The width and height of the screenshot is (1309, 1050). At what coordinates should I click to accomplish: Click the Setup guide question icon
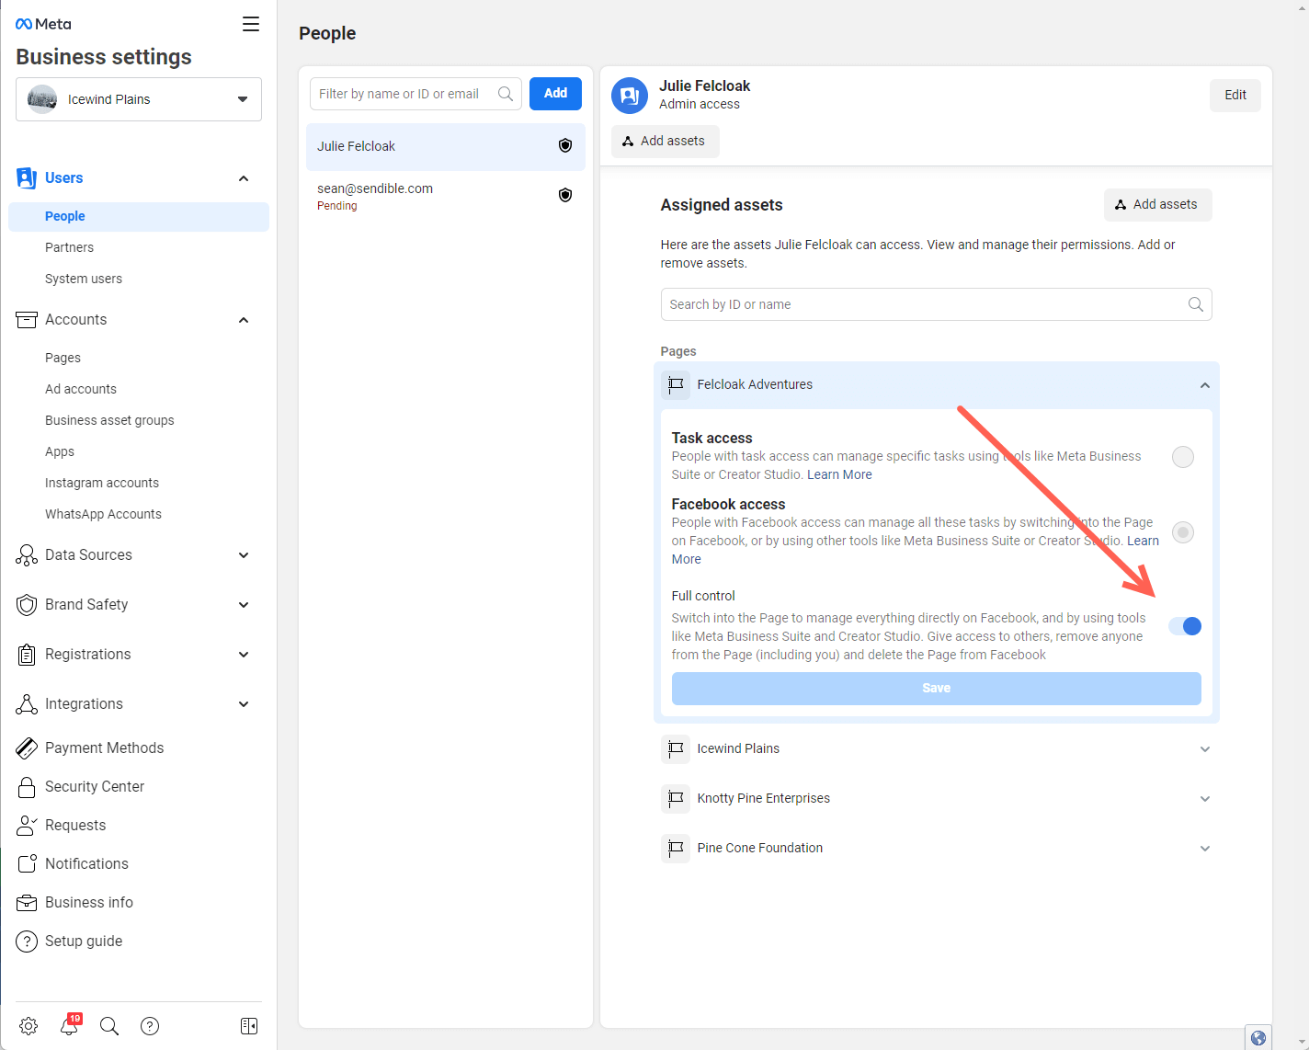27,942
